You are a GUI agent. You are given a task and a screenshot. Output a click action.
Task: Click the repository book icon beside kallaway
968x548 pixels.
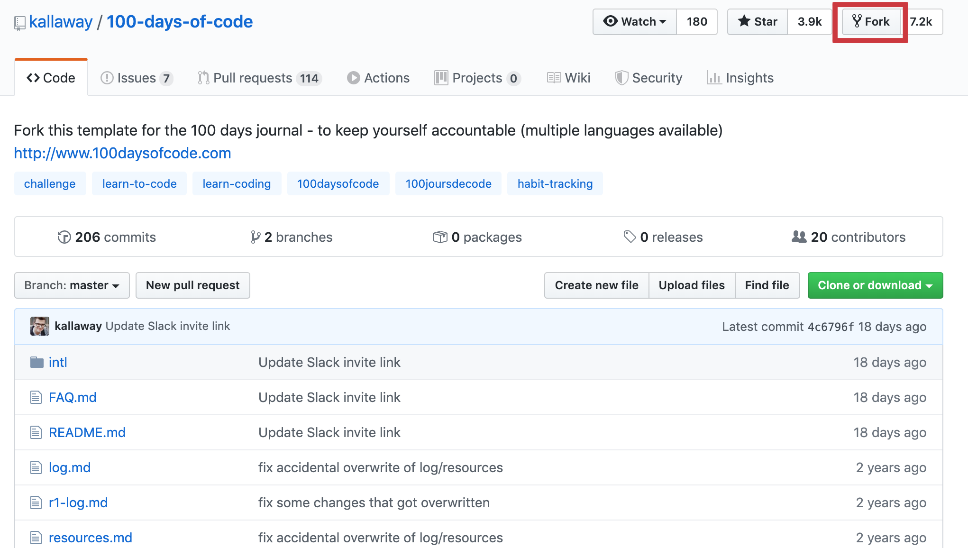point(19,23)
